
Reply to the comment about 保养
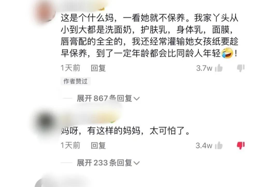coord(98,68)
